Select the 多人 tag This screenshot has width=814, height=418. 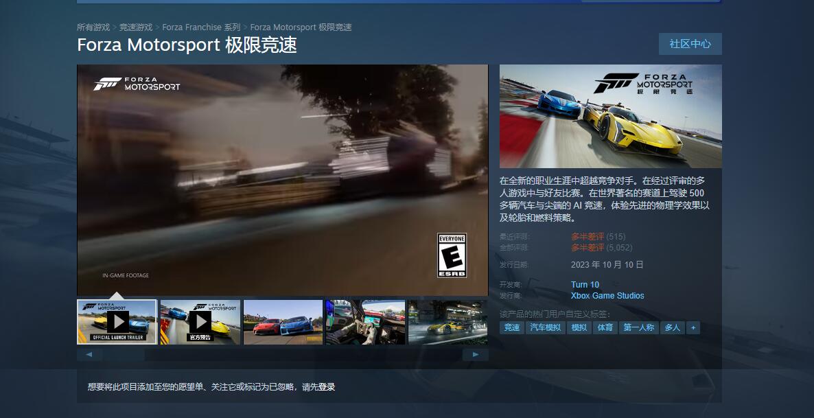coord(673,327)
